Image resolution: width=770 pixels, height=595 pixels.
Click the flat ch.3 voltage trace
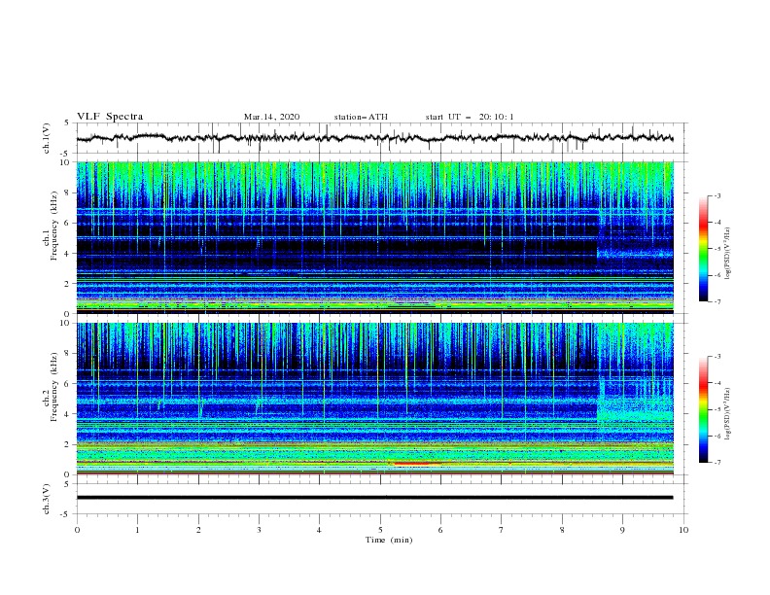click(374, 498)
